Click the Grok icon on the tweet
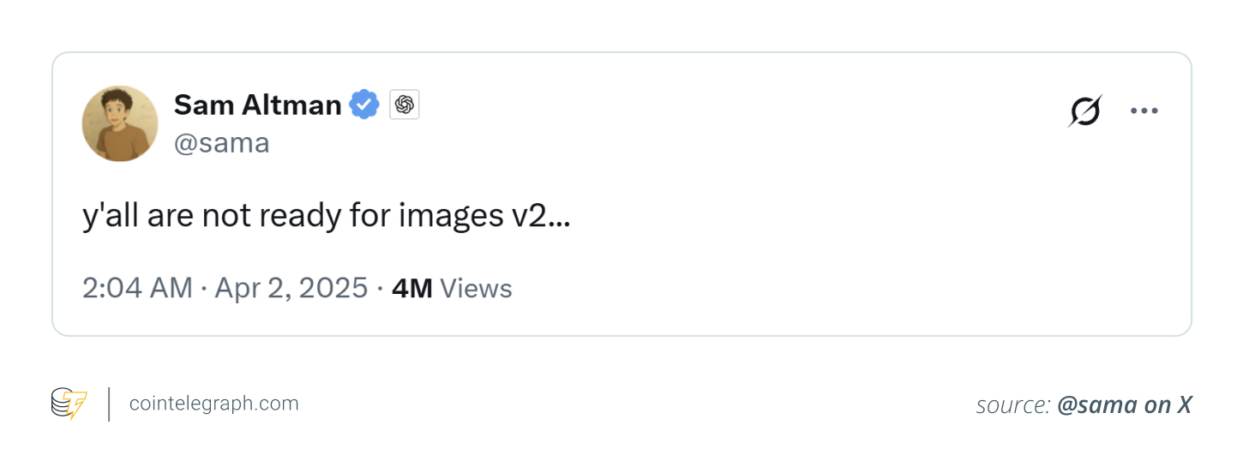The width and height of the screenshot is (1243, 473). pos(1084,111)
